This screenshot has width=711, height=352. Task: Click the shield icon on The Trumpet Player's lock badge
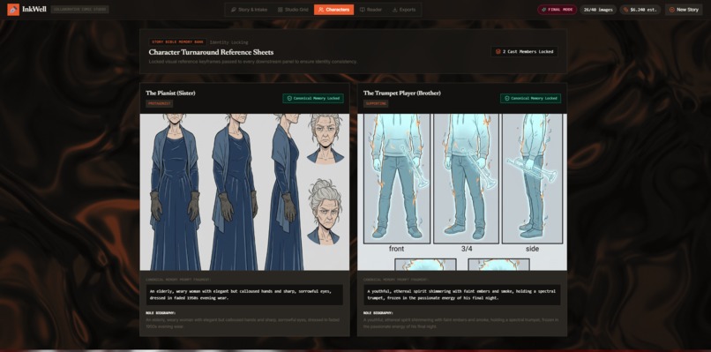[x=507, y=99]
